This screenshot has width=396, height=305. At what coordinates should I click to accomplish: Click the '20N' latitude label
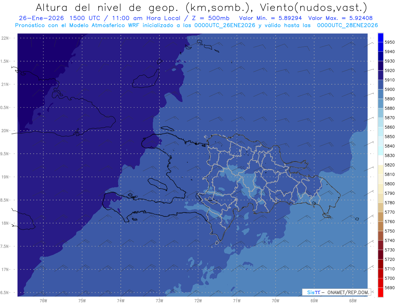click(x=5, y=131)
